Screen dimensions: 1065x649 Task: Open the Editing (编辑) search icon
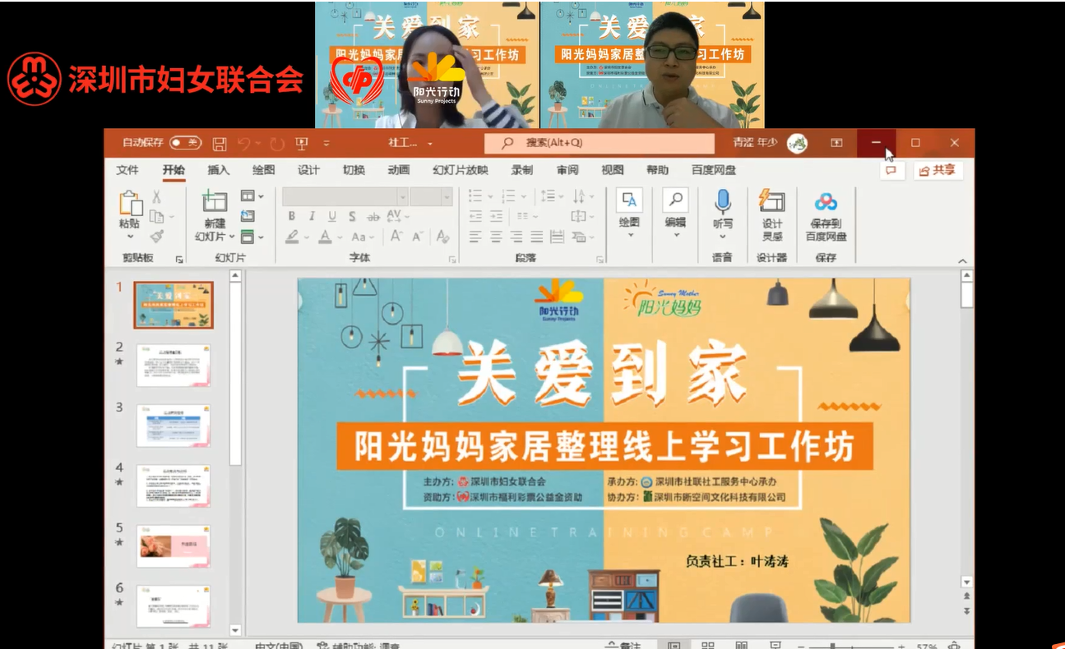(x=675, y=201)
